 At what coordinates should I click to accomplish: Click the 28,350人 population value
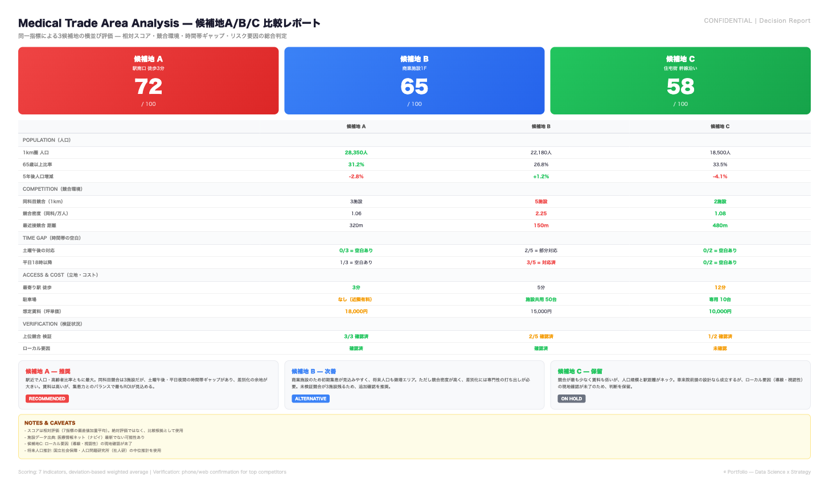[356, 153]
